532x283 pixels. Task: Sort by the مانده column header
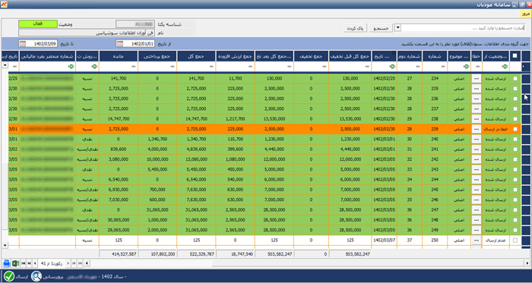coord(119,56)
